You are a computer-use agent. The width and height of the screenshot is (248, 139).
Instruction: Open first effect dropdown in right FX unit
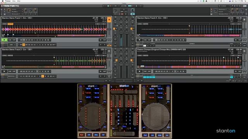pos(224,9)
